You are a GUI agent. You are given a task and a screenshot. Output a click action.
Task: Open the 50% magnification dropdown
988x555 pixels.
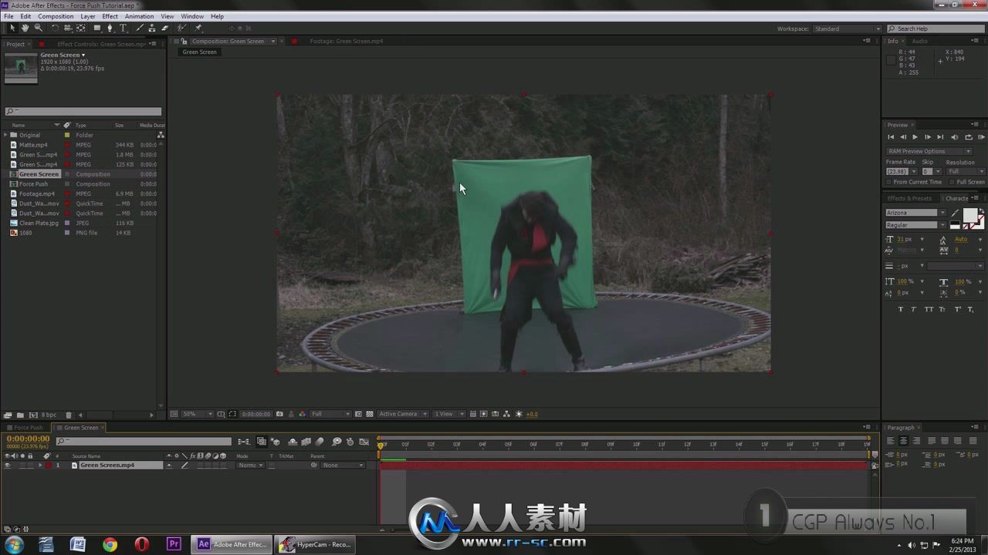pos(197,414)
